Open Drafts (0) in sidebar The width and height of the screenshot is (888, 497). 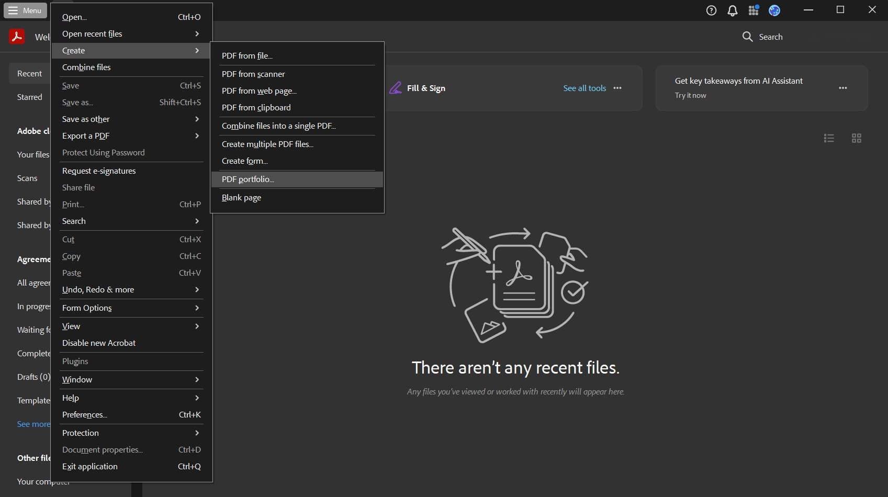33,377
